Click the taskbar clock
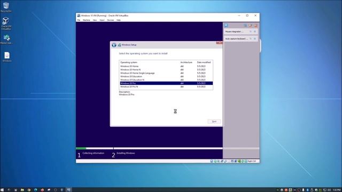 tap(337, 190)
